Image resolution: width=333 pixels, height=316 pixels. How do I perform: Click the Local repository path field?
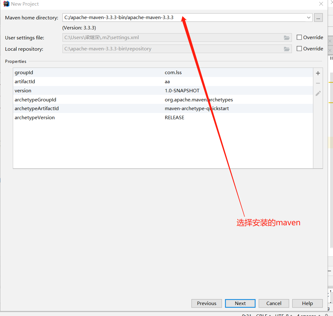(177, 49)
